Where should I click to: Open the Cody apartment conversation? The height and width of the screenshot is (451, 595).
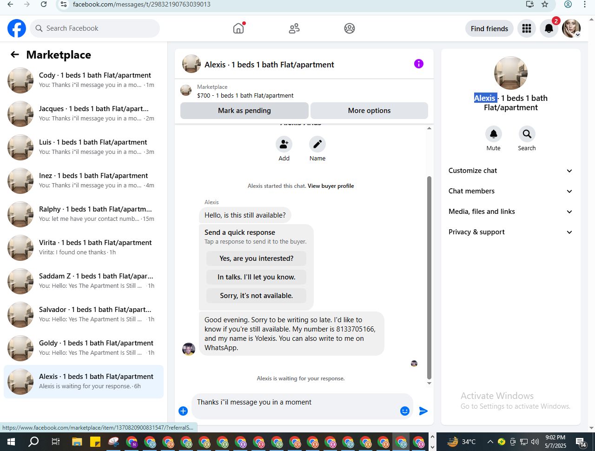(84, 80)
